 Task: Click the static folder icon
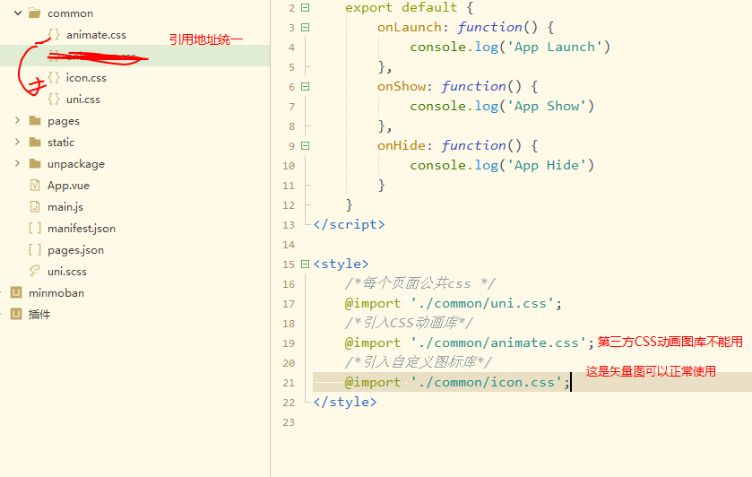point(35,142)
